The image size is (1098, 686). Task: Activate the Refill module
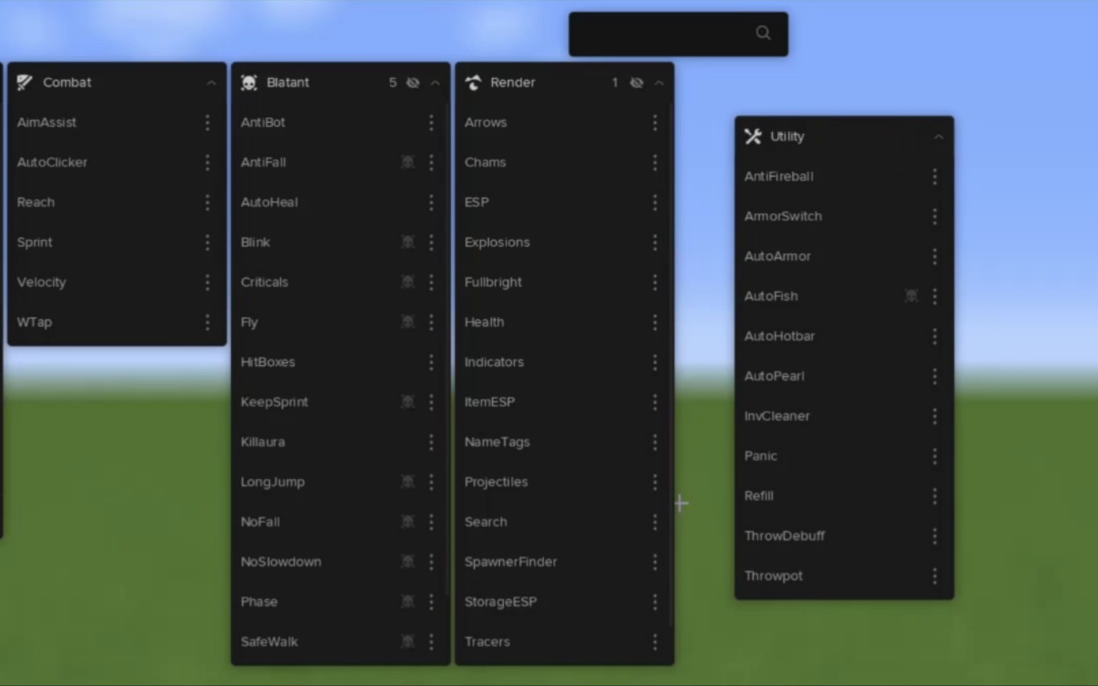[844, 496]
